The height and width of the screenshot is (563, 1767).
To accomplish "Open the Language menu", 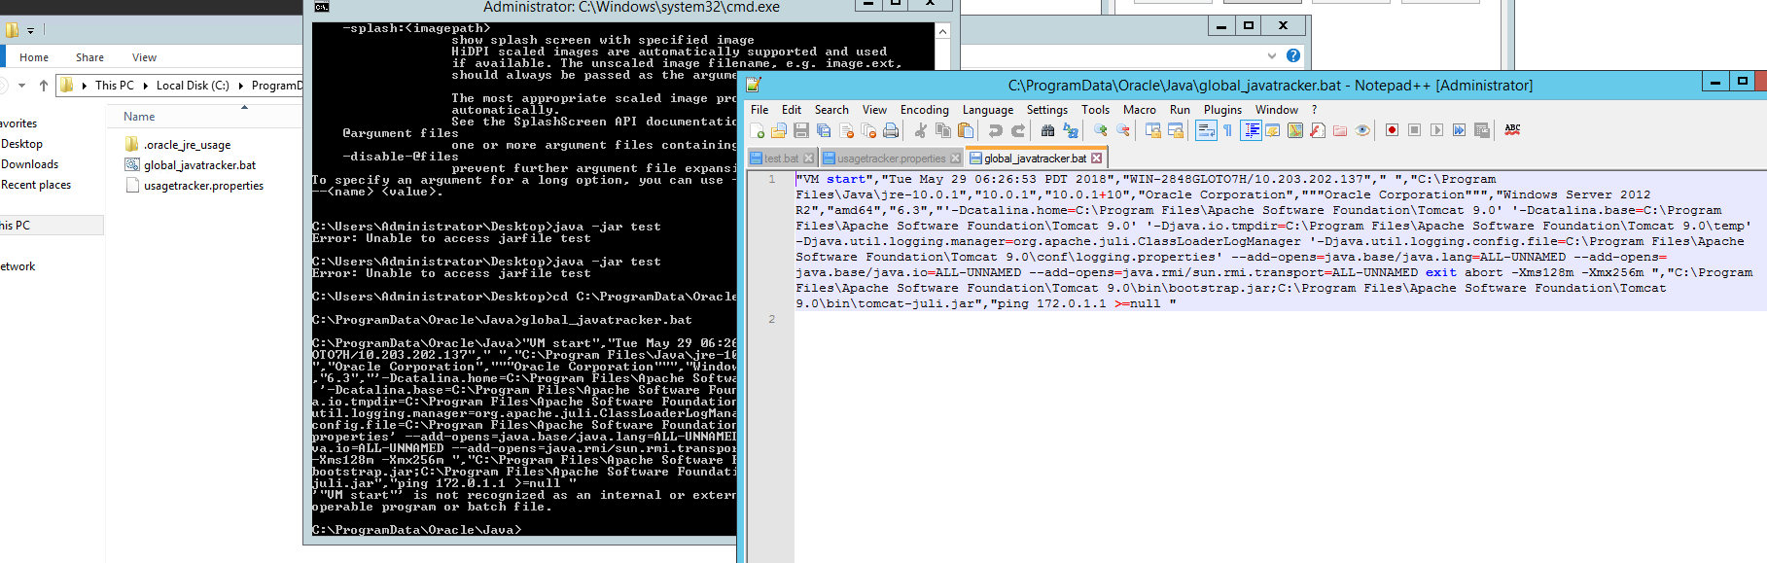I will [988, 110].
